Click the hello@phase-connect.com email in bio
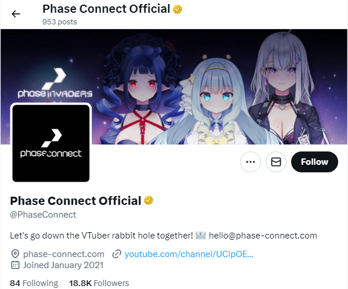The height and width of the screenshot is (289, 348). [x=263, y=236]
